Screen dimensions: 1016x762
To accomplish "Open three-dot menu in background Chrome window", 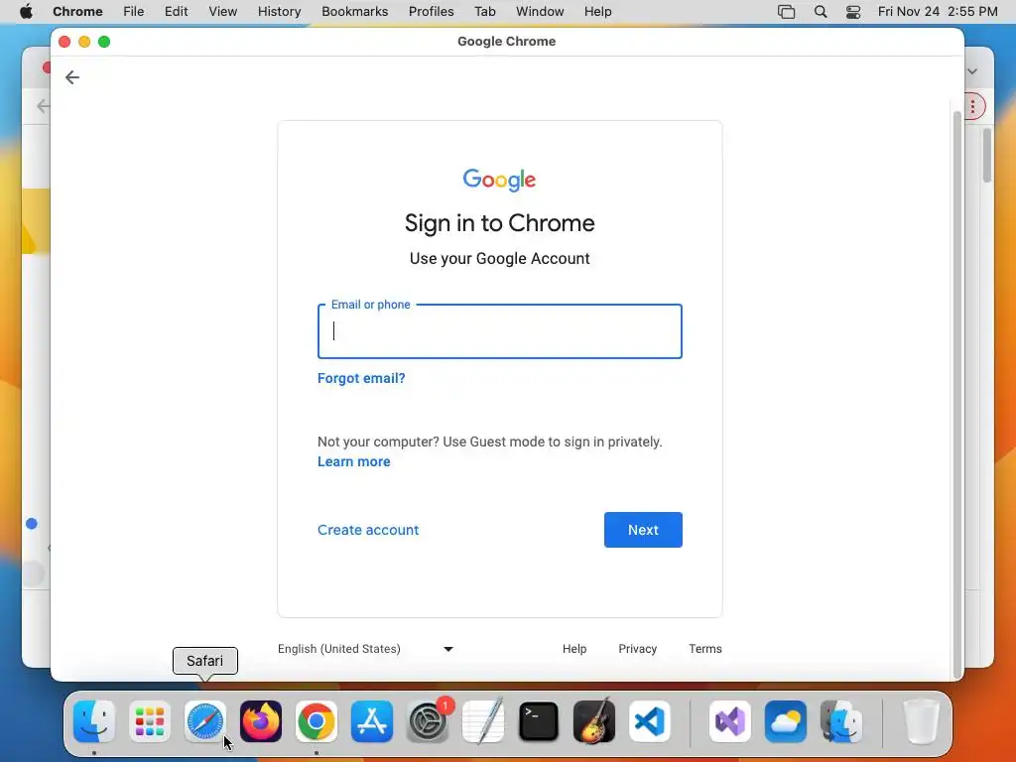I will (x=973, y=107).
